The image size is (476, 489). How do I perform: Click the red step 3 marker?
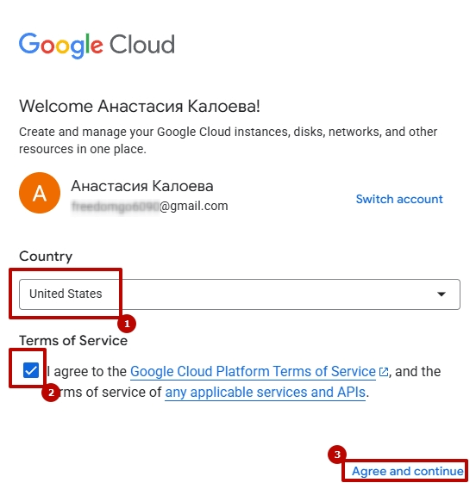(337, 455)
